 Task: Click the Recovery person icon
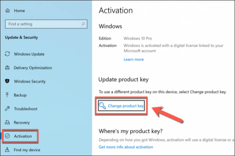coord(8,123)
